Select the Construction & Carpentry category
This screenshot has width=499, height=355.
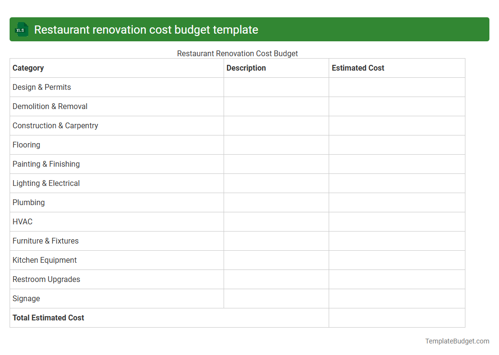point(55,125)
